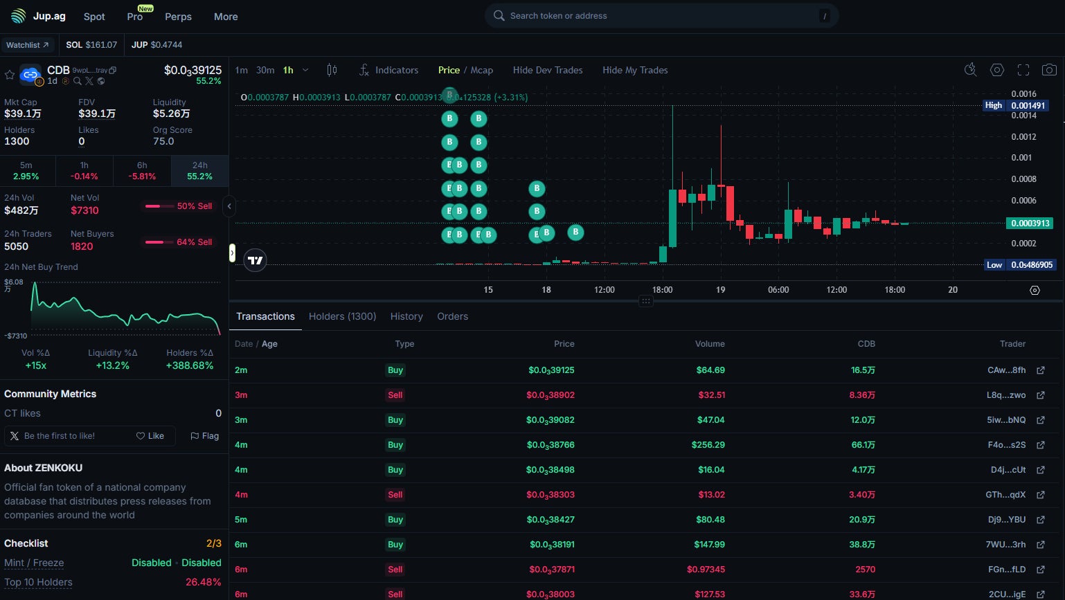Switch to the History tab
Image resolution: width=1065 pixels, height=600 pixels.
(406, 316)
